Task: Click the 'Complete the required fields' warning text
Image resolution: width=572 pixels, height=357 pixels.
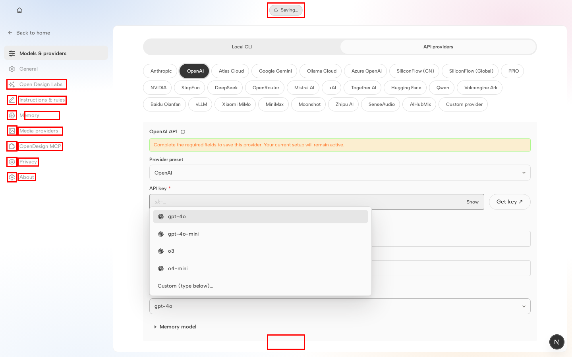Action: pos(249,145)
